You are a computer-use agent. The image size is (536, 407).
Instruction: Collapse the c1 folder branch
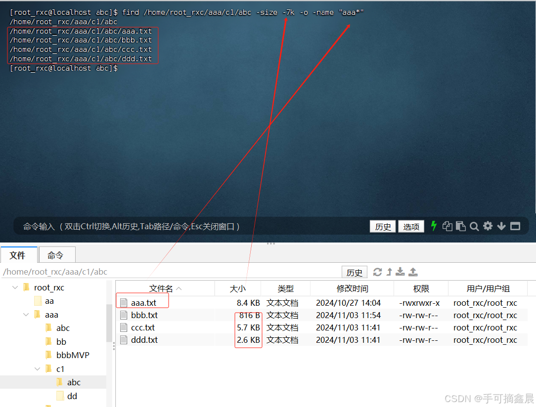pos(38,368)
